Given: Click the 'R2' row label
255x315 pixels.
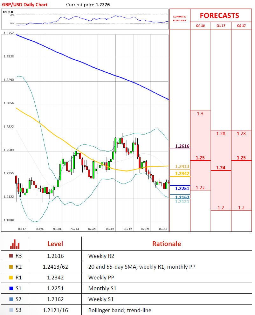Looking at the screenshot, I should click(18, 267).
